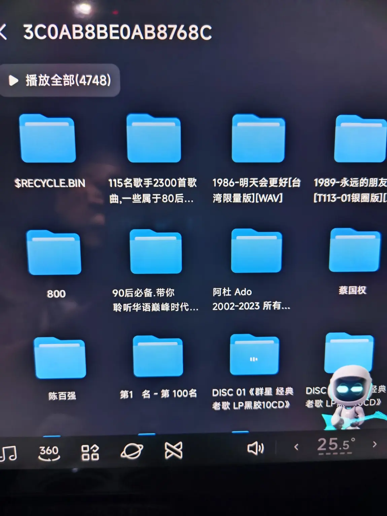Open the 第1名-第100名 folder
The height and width of the screenshot is (516, 387).
158,356
